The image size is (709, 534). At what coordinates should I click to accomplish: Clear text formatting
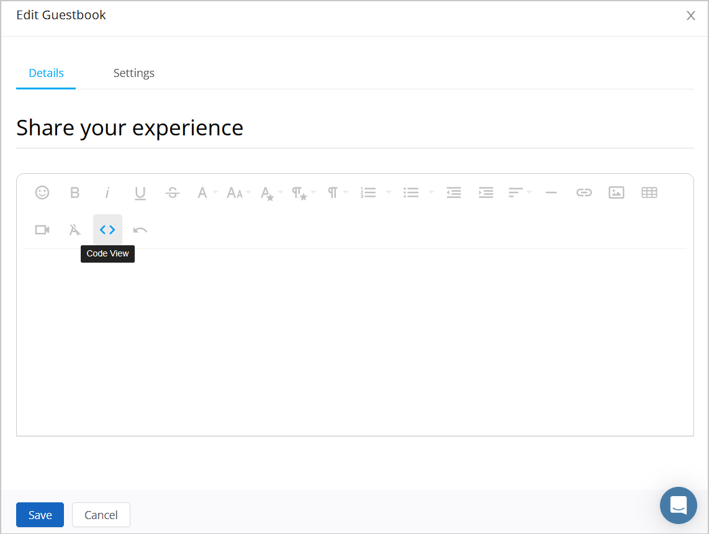(75, 230)
